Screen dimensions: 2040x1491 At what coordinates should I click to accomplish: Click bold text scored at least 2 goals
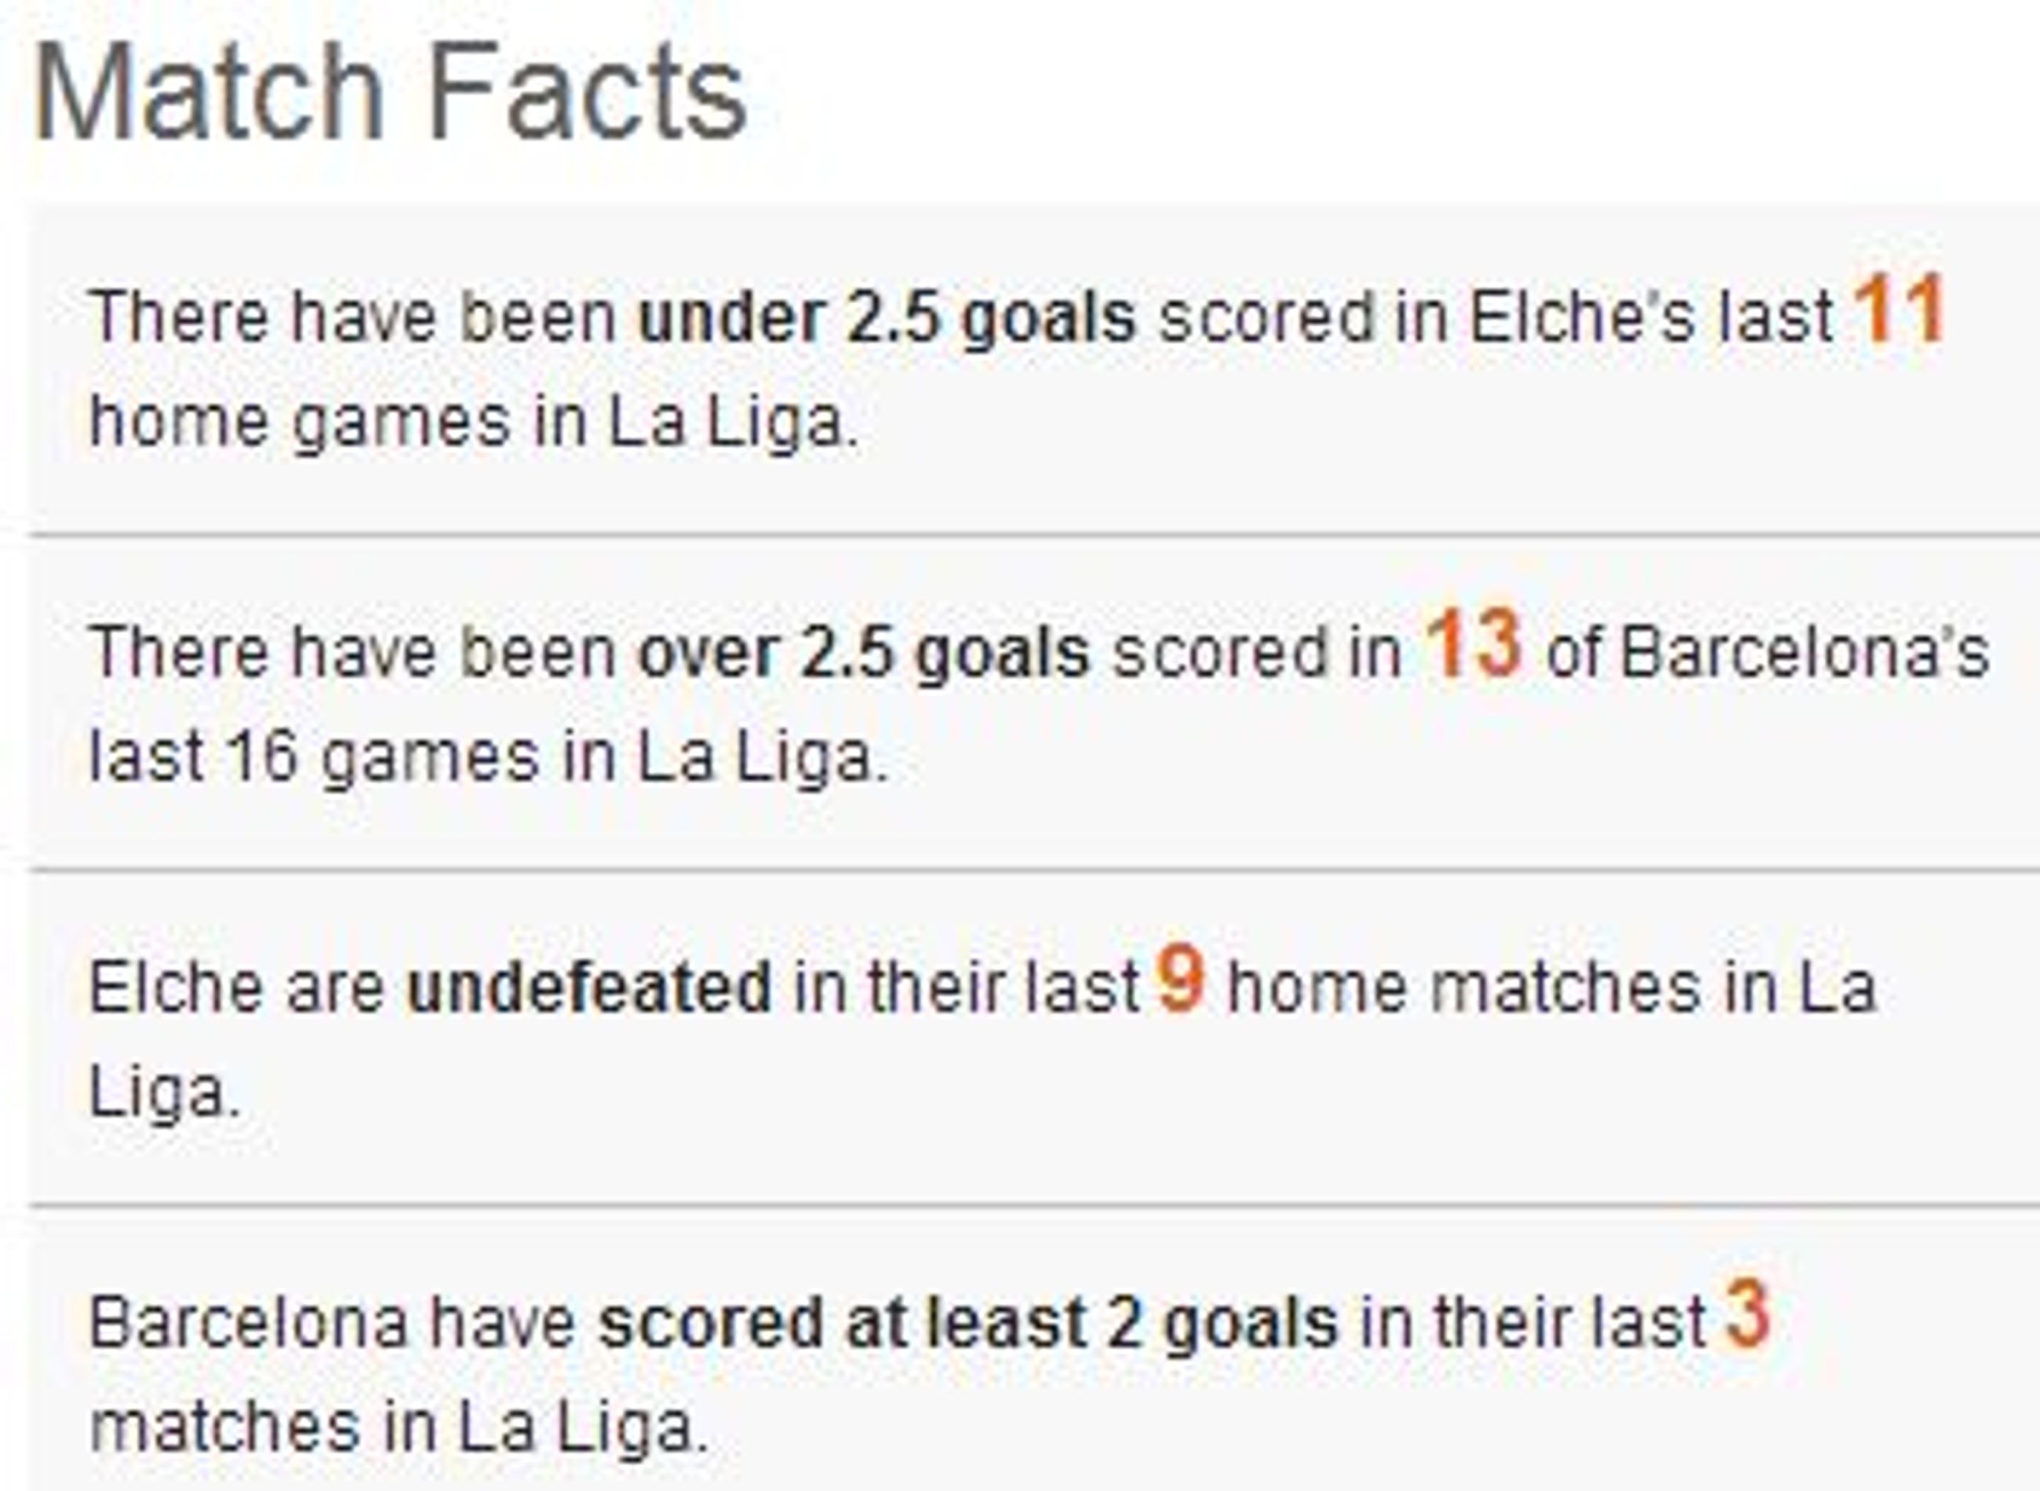point(968,1324)
